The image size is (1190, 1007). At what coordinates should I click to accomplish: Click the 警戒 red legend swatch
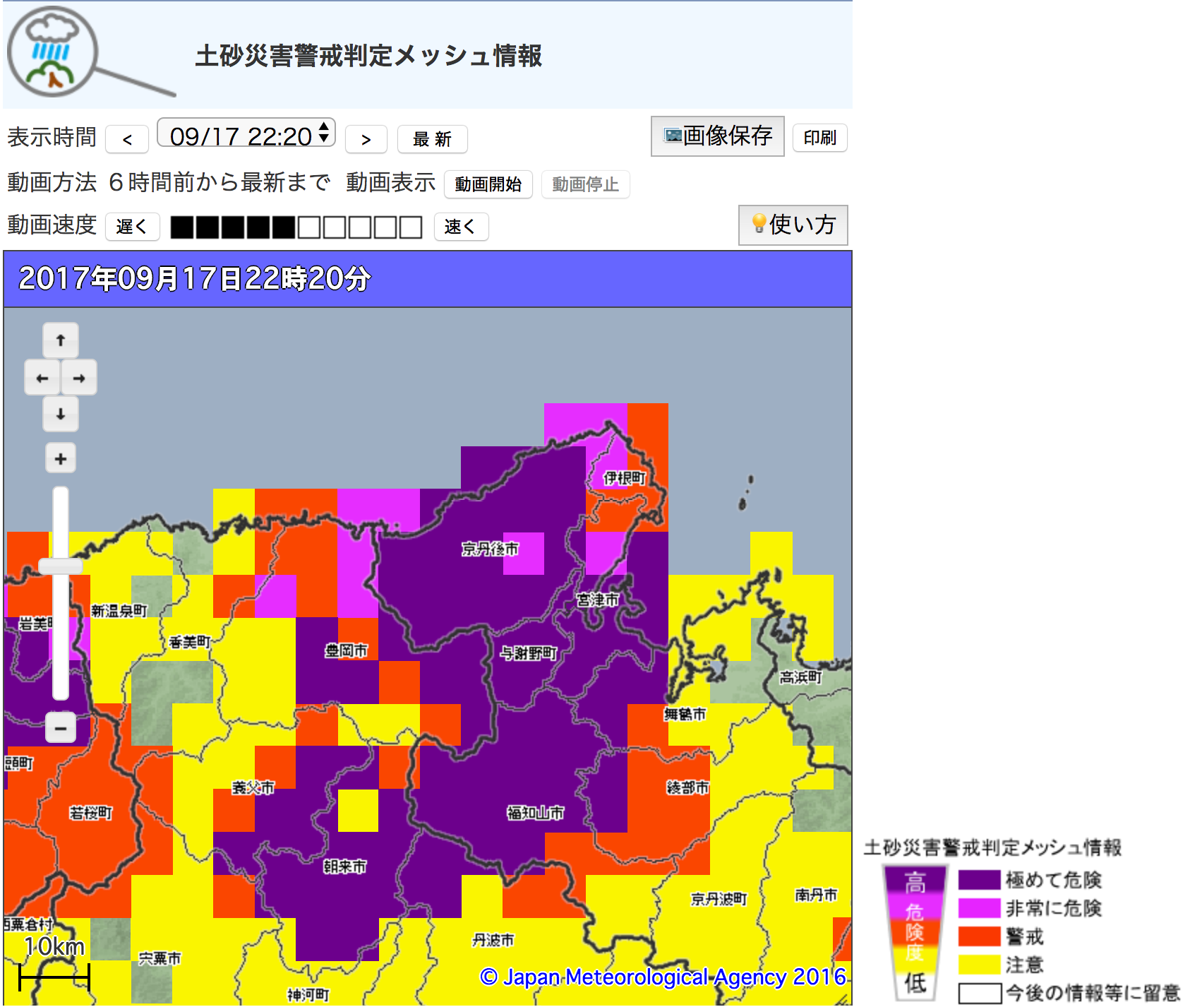coord(979,936)
